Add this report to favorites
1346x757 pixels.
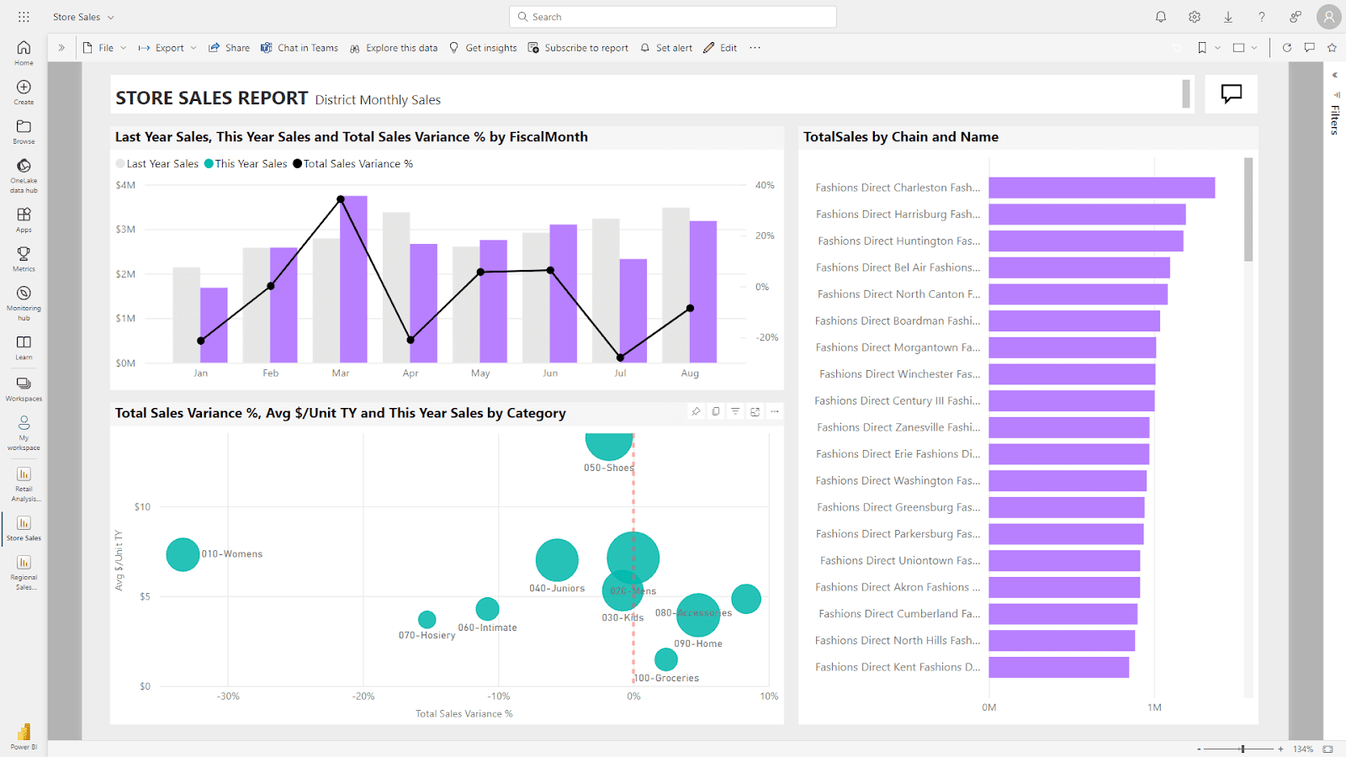click(x=1332, y=47)
